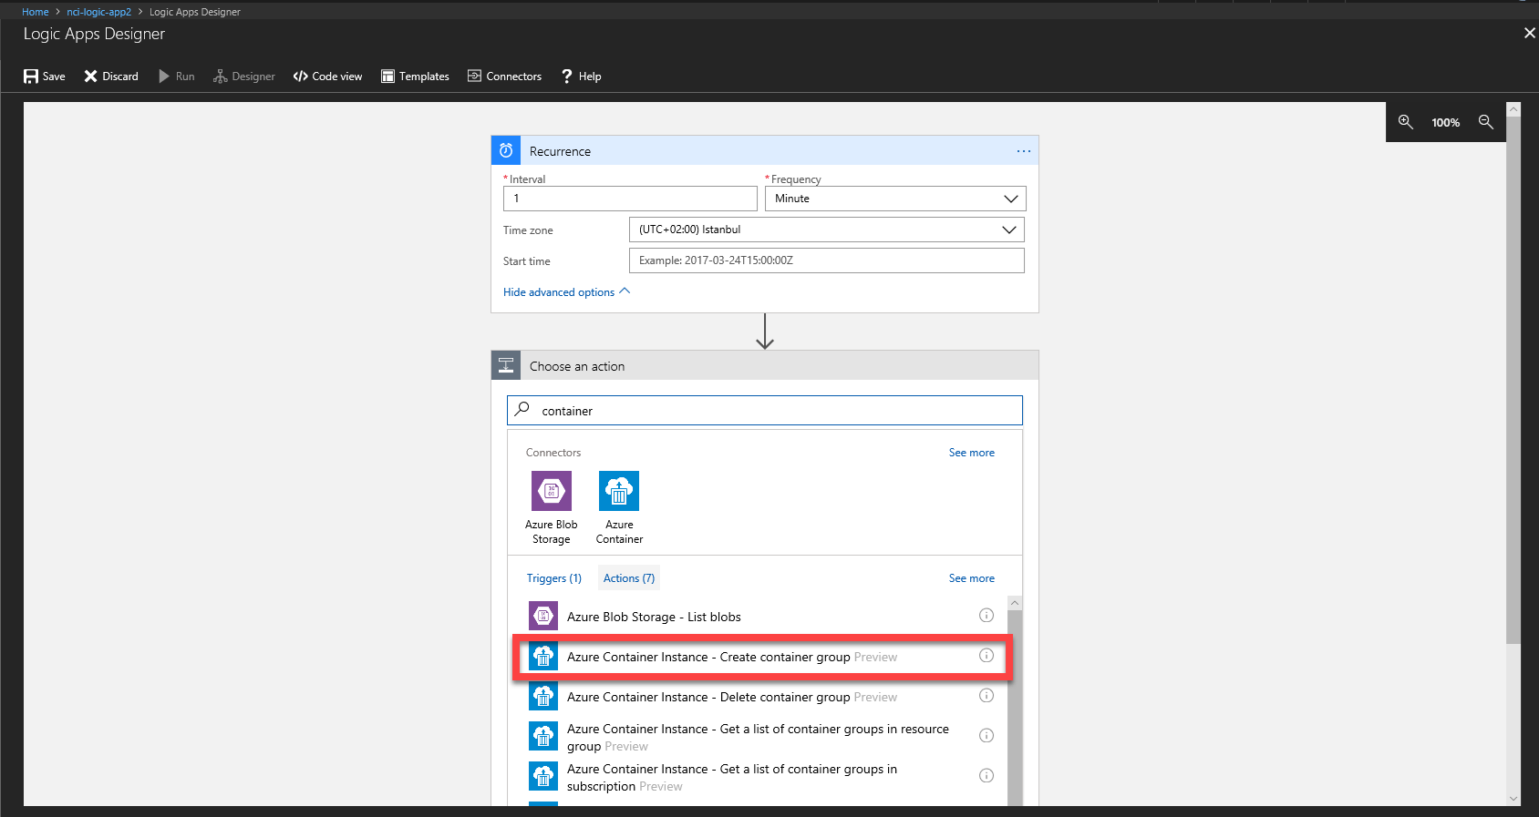Click the Save icon in toolbar
Viewport: 1539px width, 817px height.
[31, 77]
